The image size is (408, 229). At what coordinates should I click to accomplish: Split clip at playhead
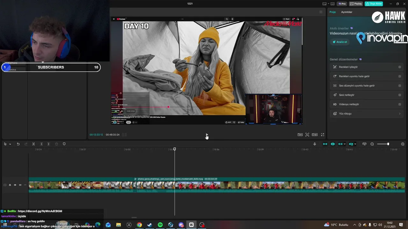[x=33, y=144]
